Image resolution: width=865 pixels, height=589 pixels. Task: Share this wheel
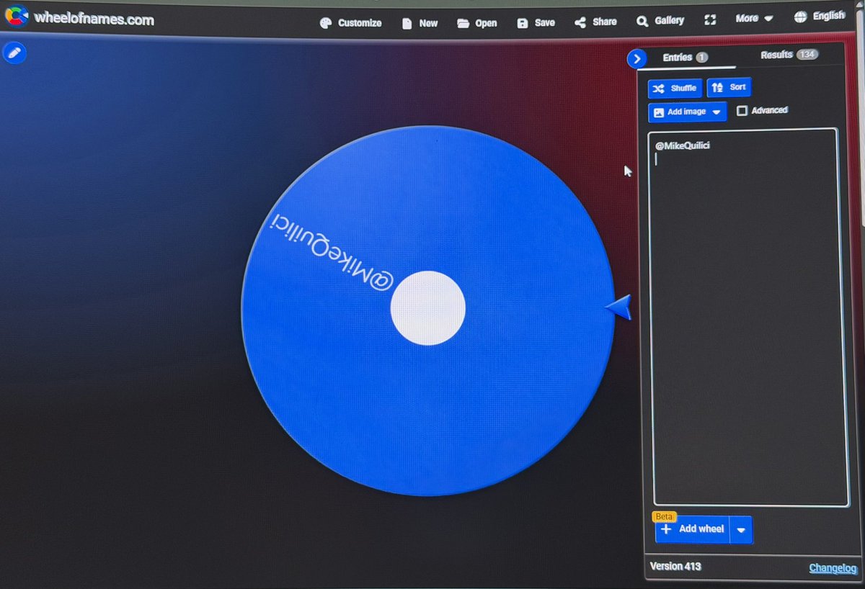click(595, 22)
